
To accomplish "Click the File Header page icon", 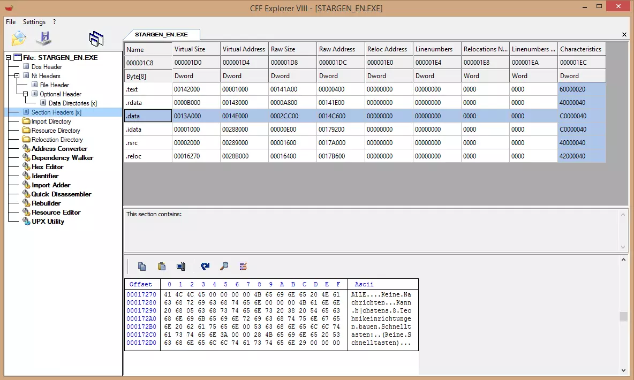I will (34, 85).
